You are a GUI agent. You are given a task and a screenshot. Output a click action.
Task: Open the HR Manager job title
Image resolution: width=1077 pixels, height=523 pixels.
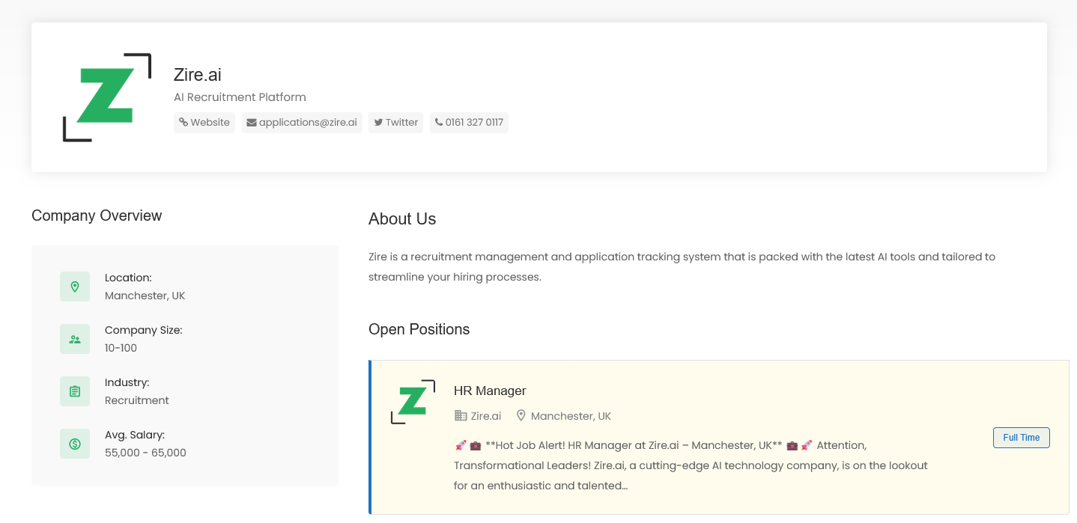490,391
